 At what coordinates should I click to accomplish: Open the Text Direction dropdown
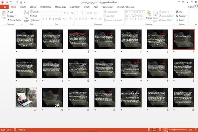tap(111, 12)
